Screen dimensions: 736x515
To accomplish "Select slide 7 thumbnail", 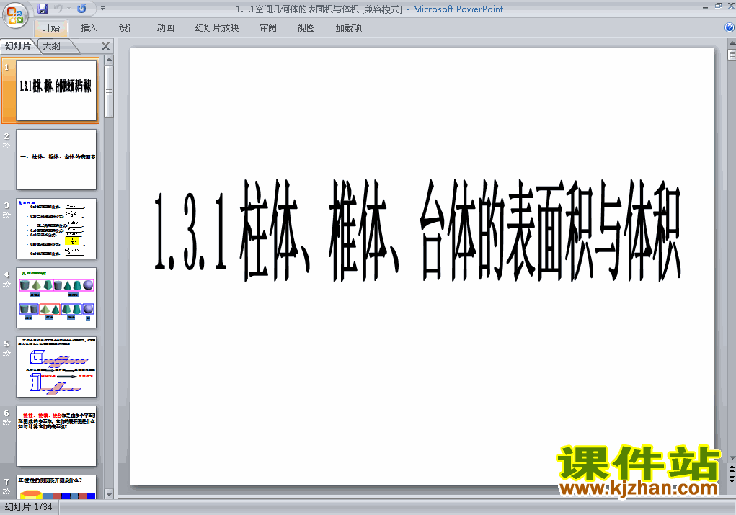I will [56, 487].
